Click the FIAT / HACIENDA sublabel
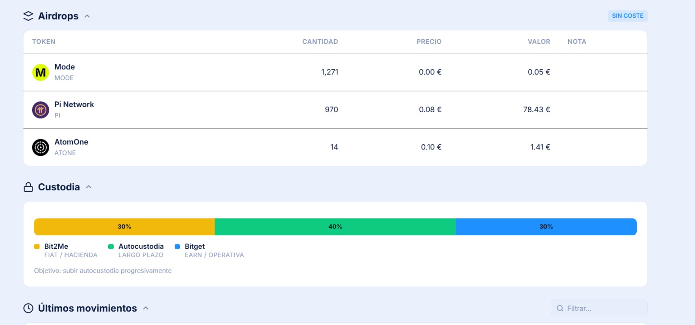Screen dimensions: 695x325 click(71, 255)
